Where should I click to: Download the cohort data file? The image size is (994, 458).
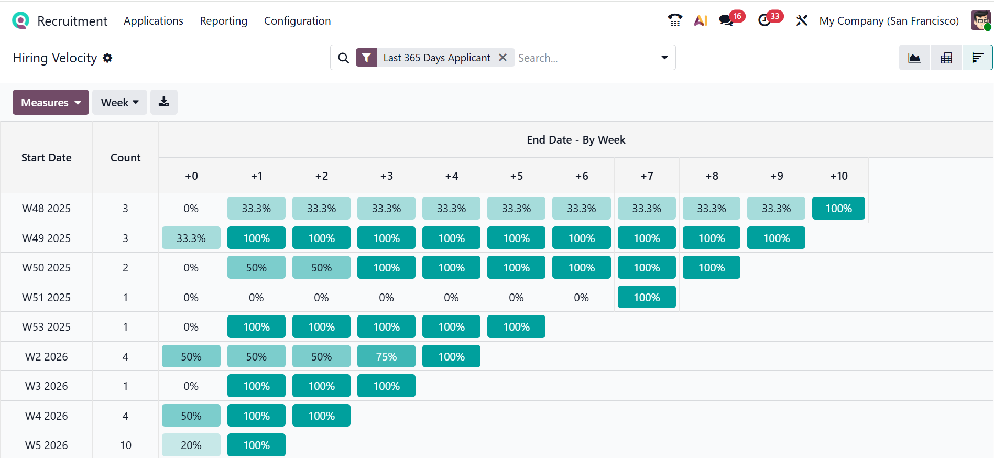(x=164, y=102)
